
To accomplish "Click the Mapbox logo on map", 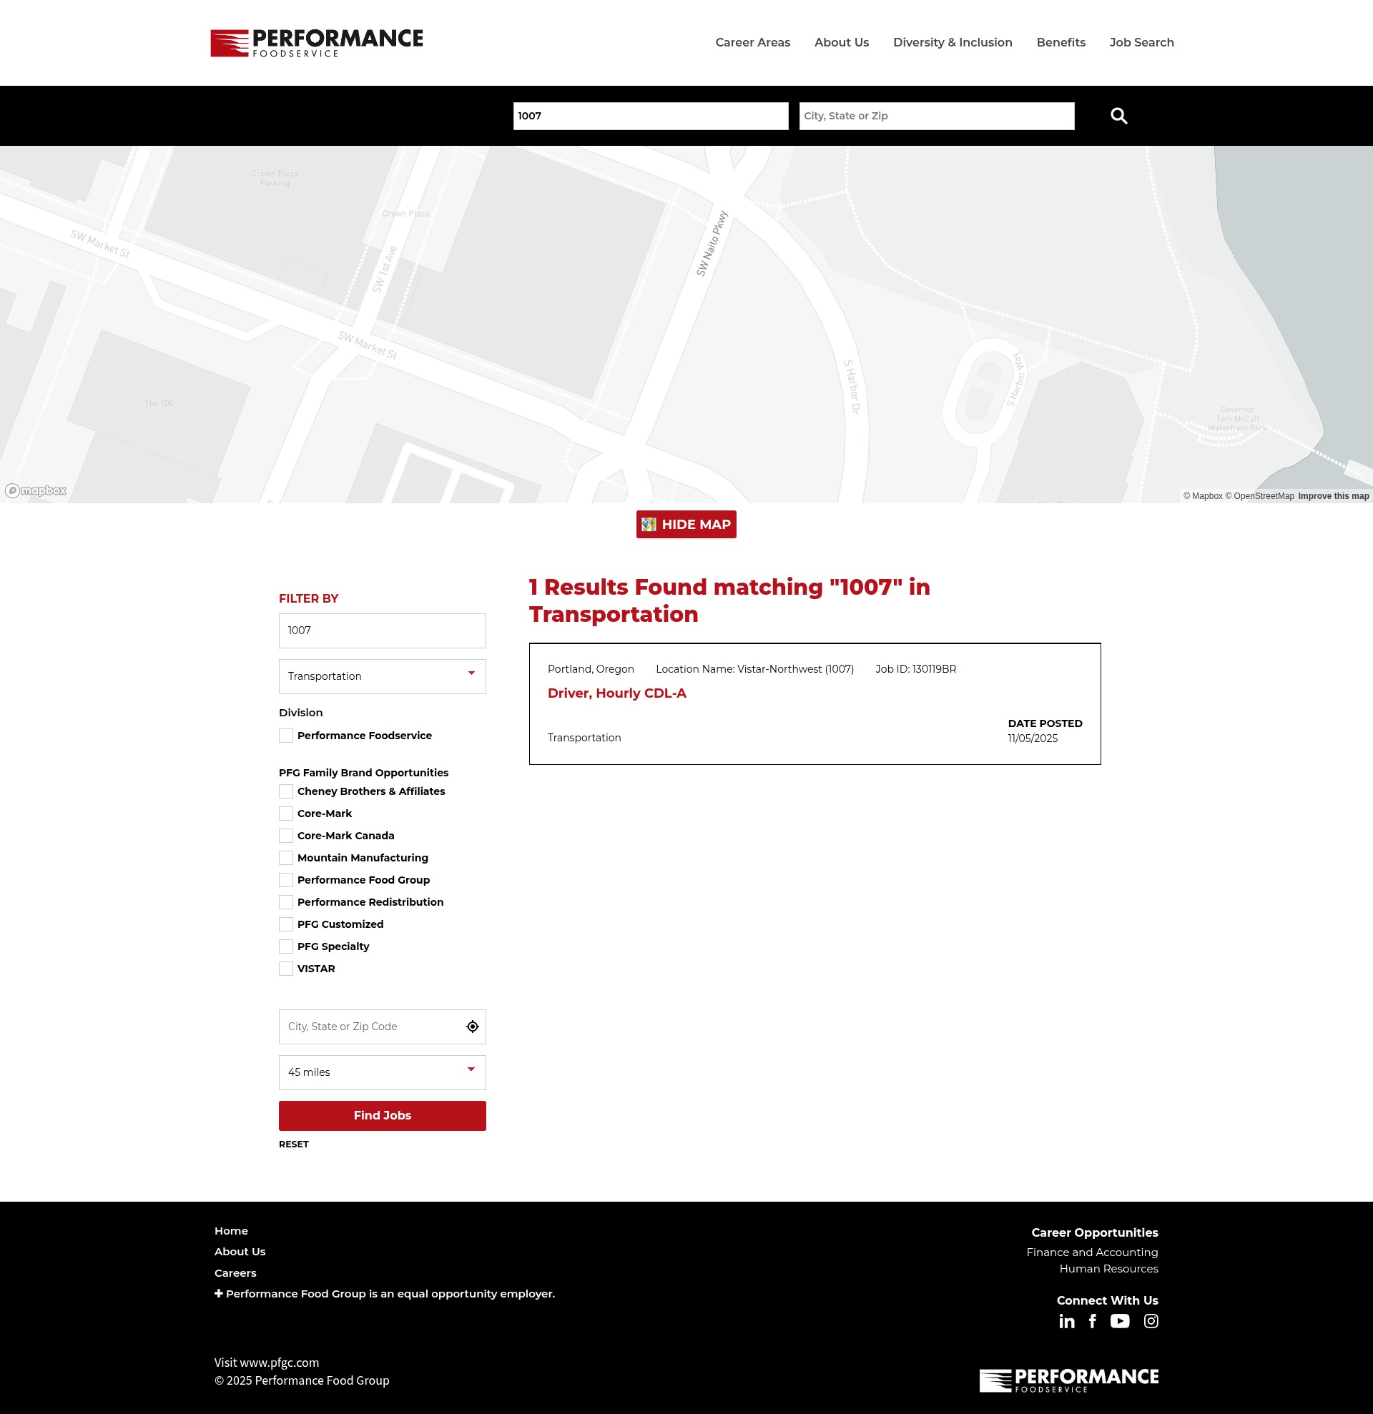I will 36,490.
